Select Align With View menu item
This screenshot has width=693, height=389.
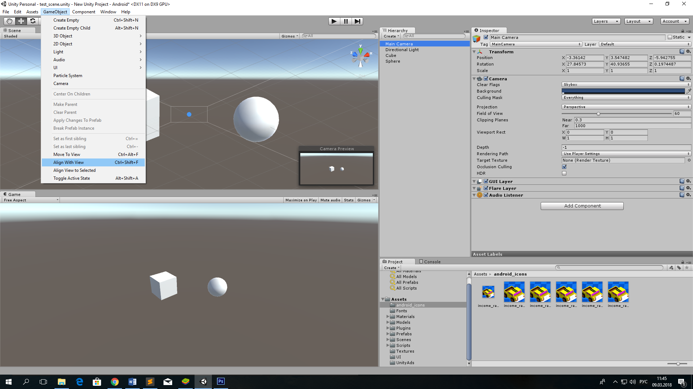(x=69, y=162)
